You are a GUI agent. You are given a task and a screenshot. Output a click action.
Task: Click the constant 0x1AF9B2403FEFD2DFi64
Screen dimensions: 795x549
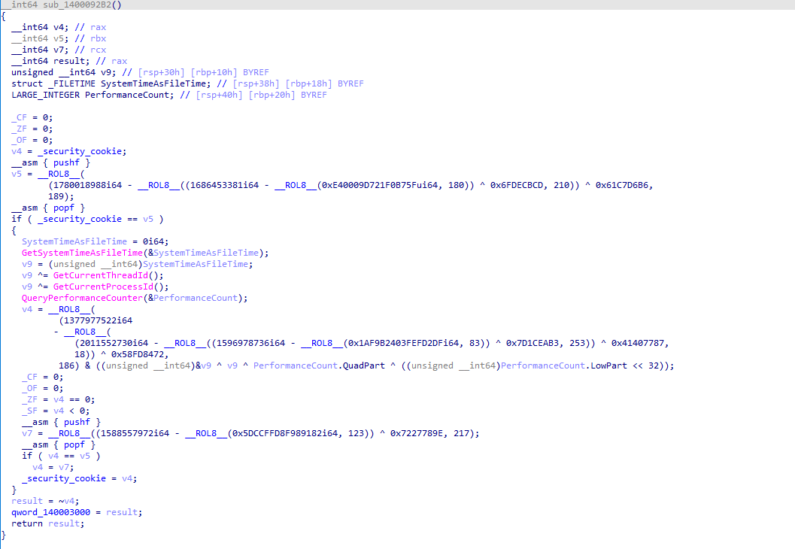click(x=403, y=343)
